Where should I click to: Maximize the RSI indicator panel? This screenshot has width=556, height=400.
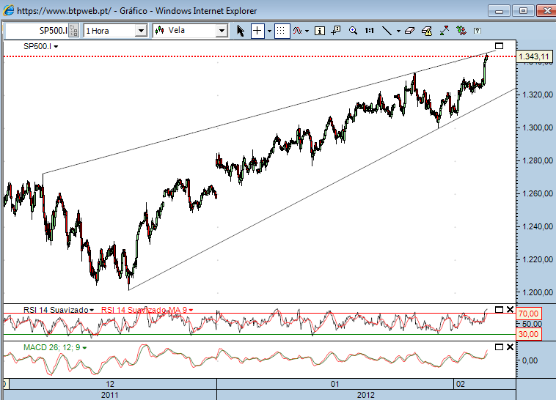click(x=499, y=310)
